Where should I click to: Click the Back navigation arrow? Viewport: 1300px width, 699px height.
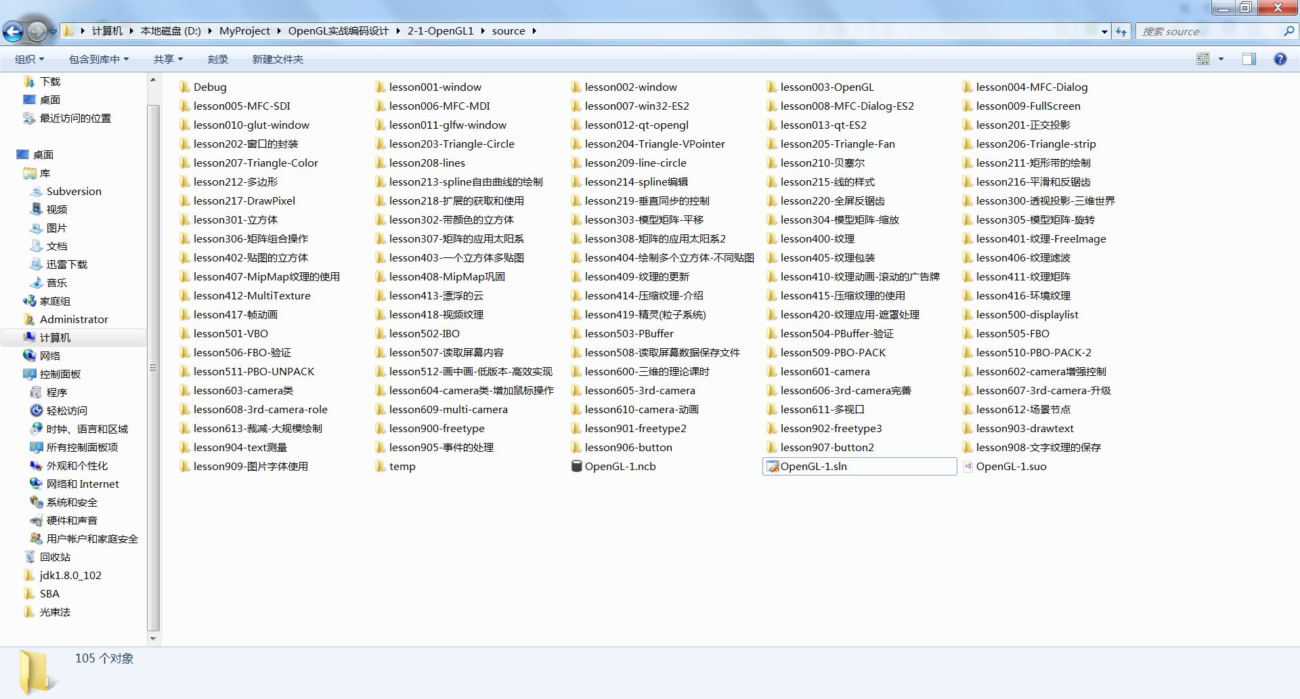tap(13, 31)
